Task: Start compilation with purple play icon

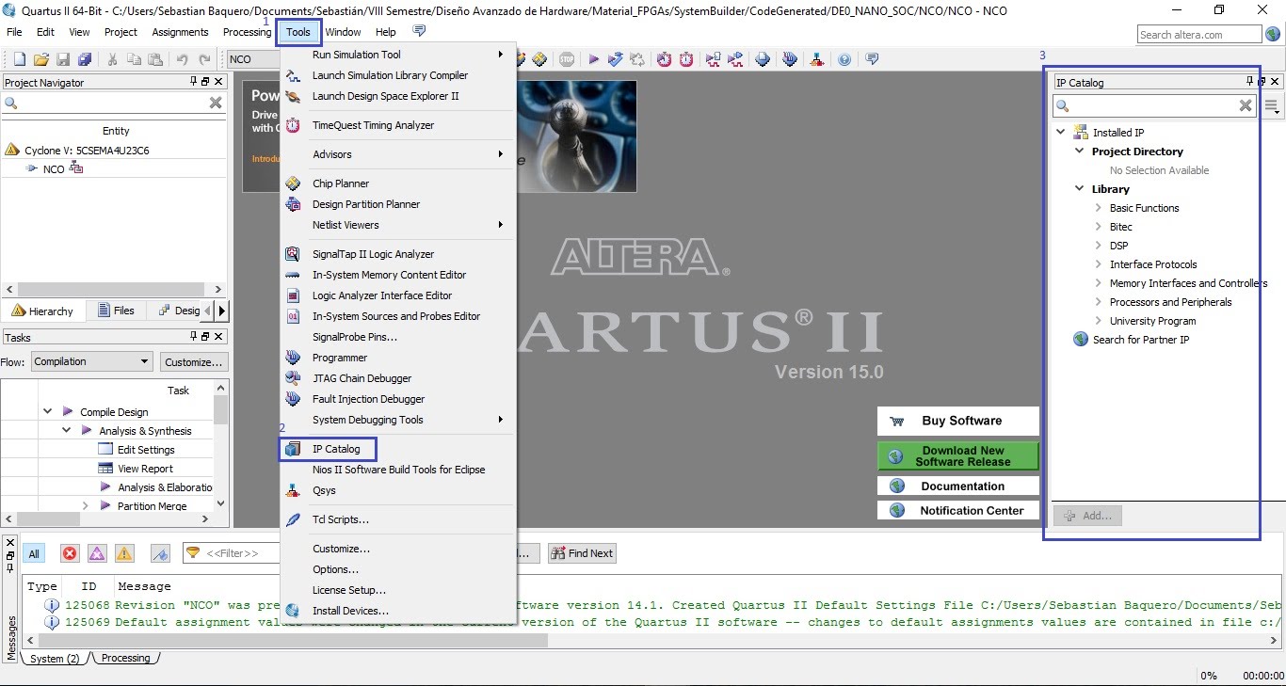Action: [594, 59]
